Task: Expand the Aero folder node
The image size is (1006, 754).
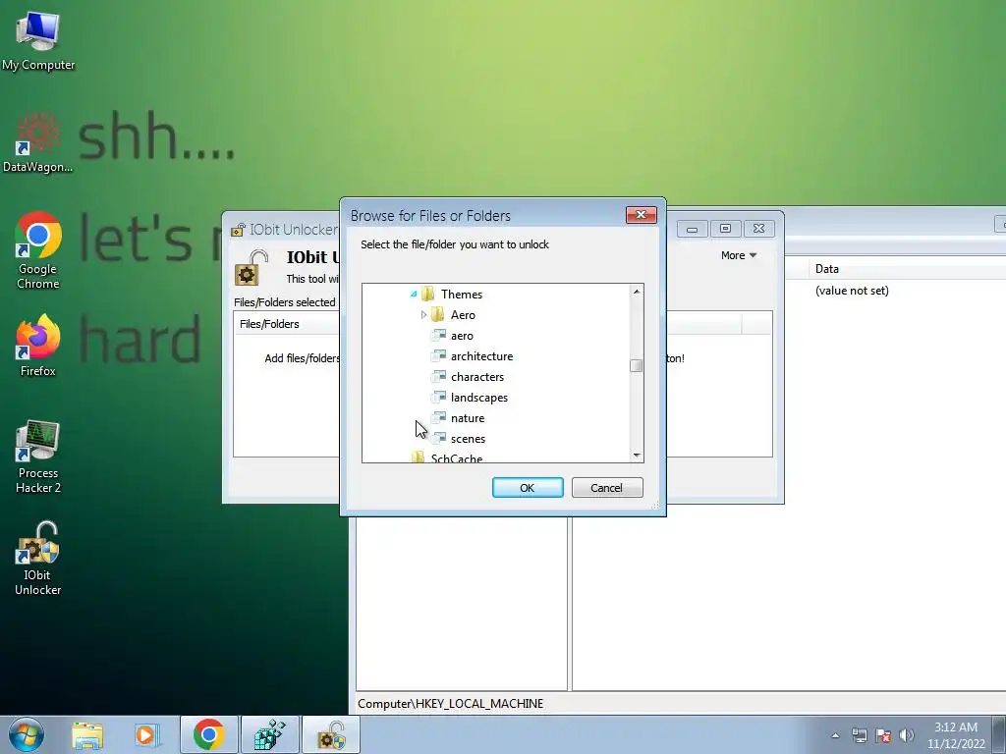Action: tap(423, 315)
